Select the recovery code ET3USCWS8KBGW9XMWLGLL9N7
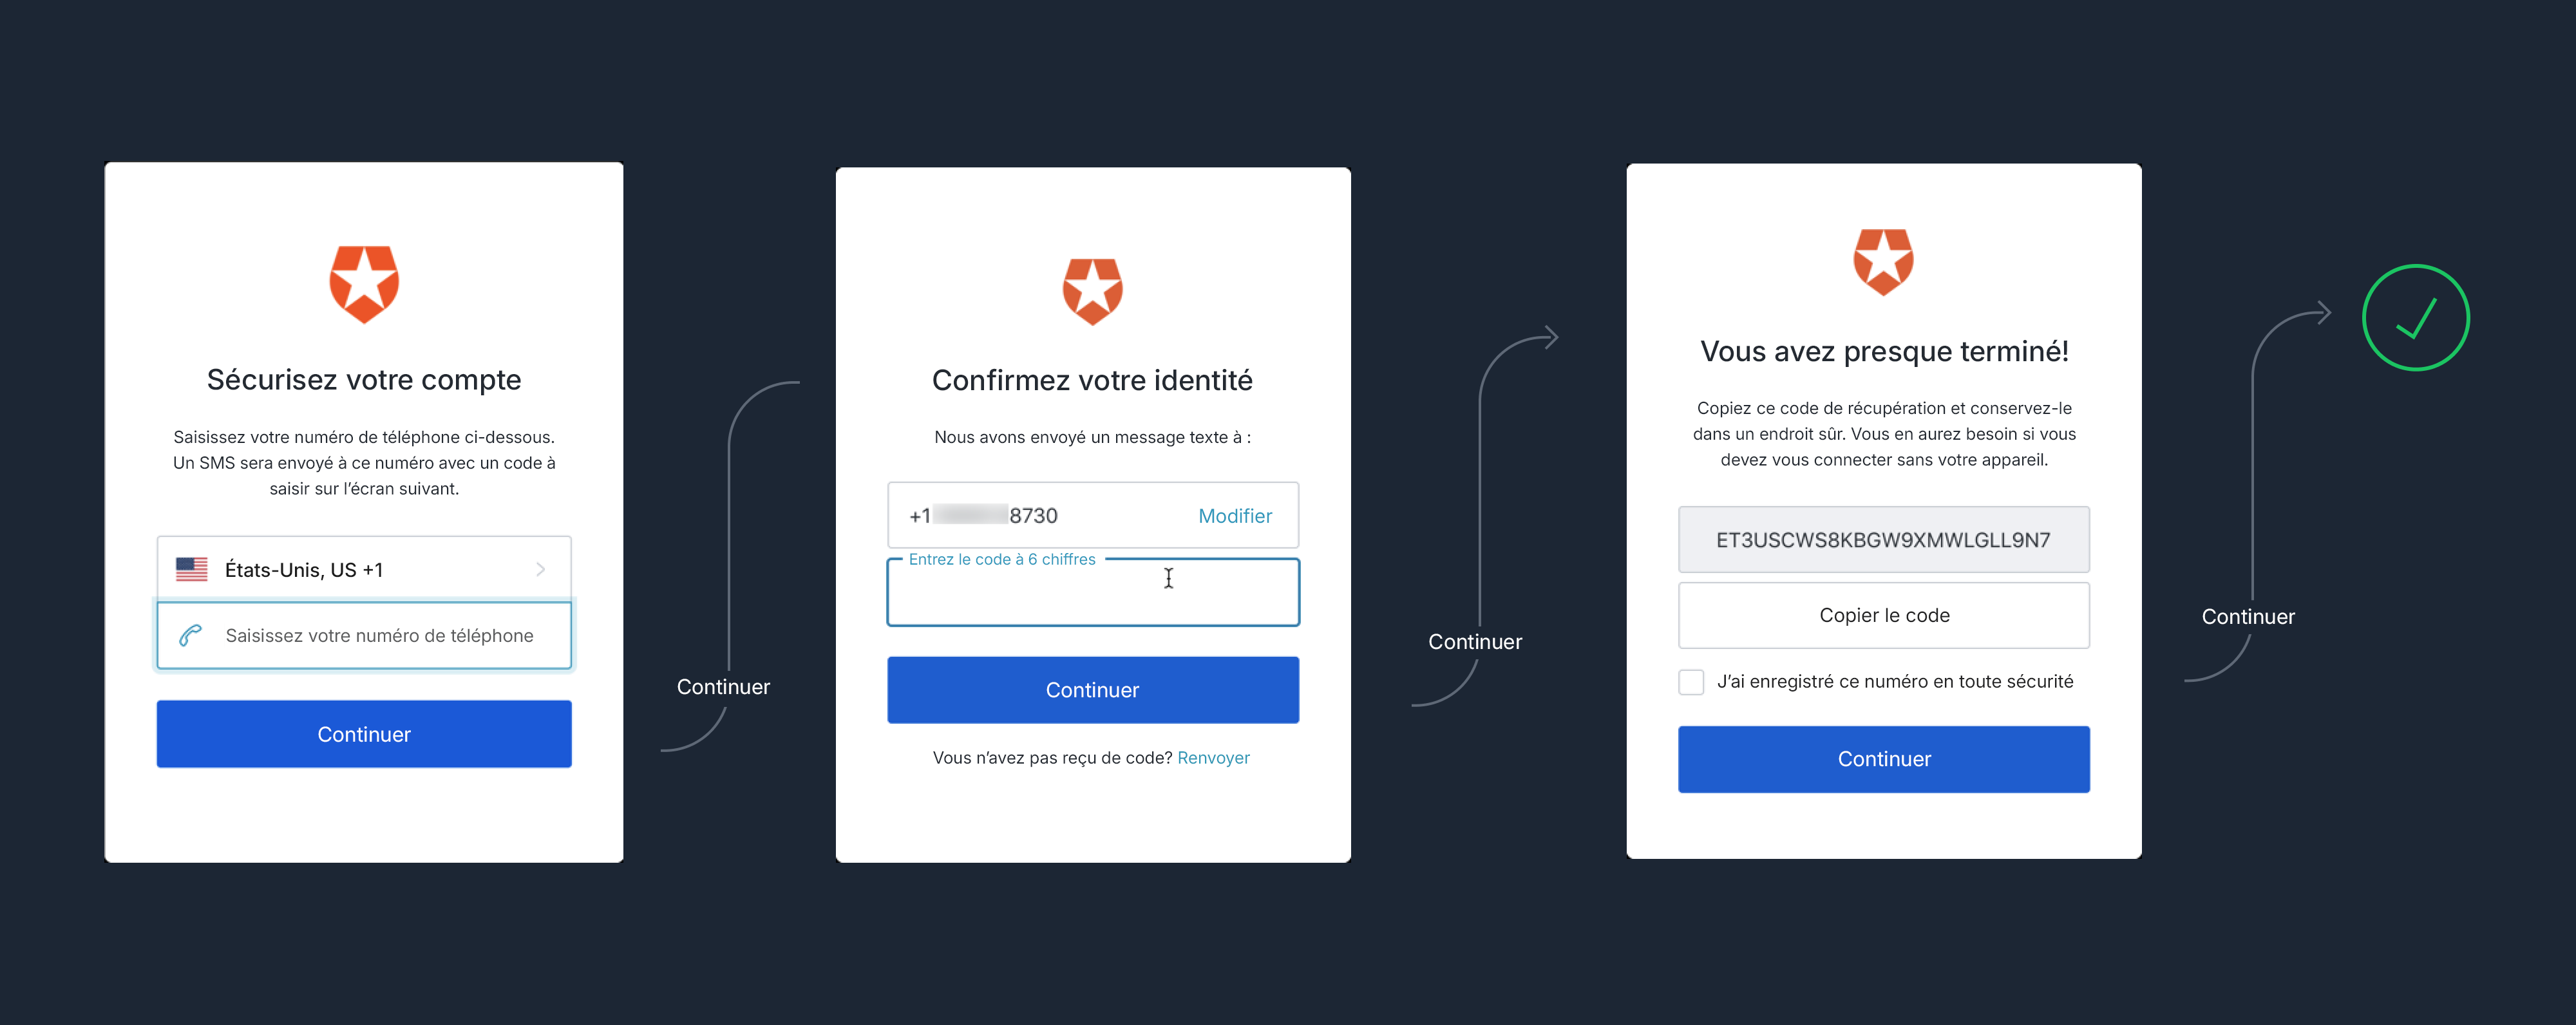 [x=1884, y=540]
